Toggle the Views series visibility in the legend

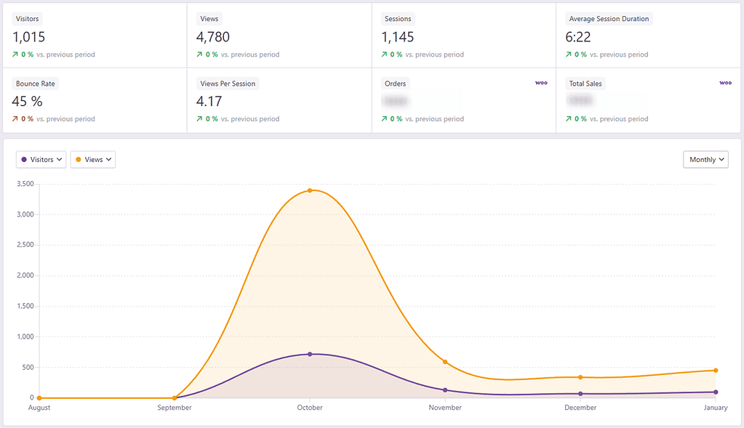92,159
